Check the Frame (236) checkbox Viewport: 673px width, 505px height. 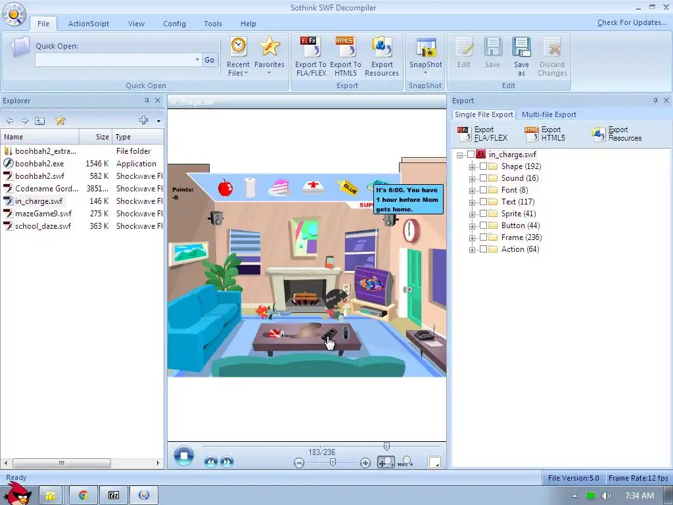483,237
